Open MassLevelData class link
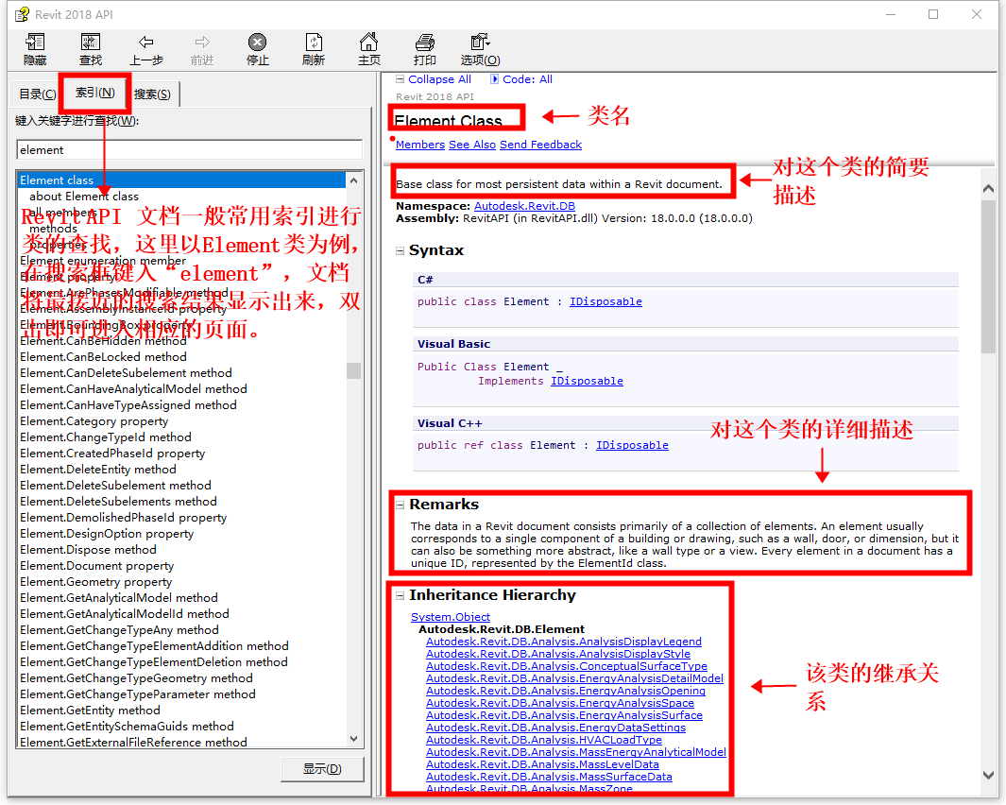The width and height of the screenshot is (1006, 805). tap(543, 764)
